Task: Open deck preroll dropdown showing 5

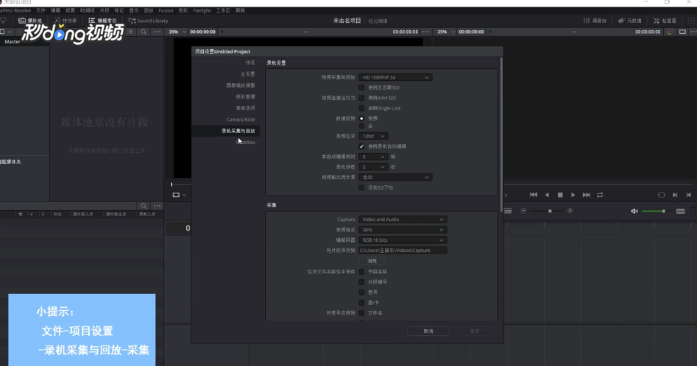Action: point(373,167)
